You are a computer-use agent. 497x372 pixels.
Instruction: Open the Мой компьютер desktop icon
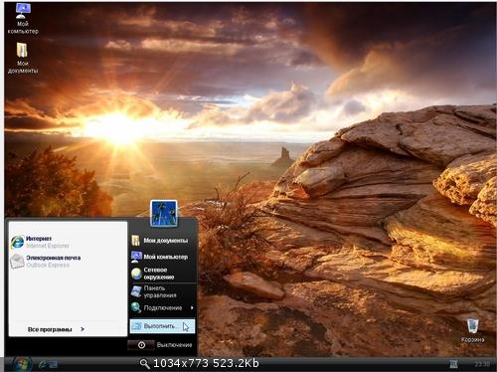point(23,19)
